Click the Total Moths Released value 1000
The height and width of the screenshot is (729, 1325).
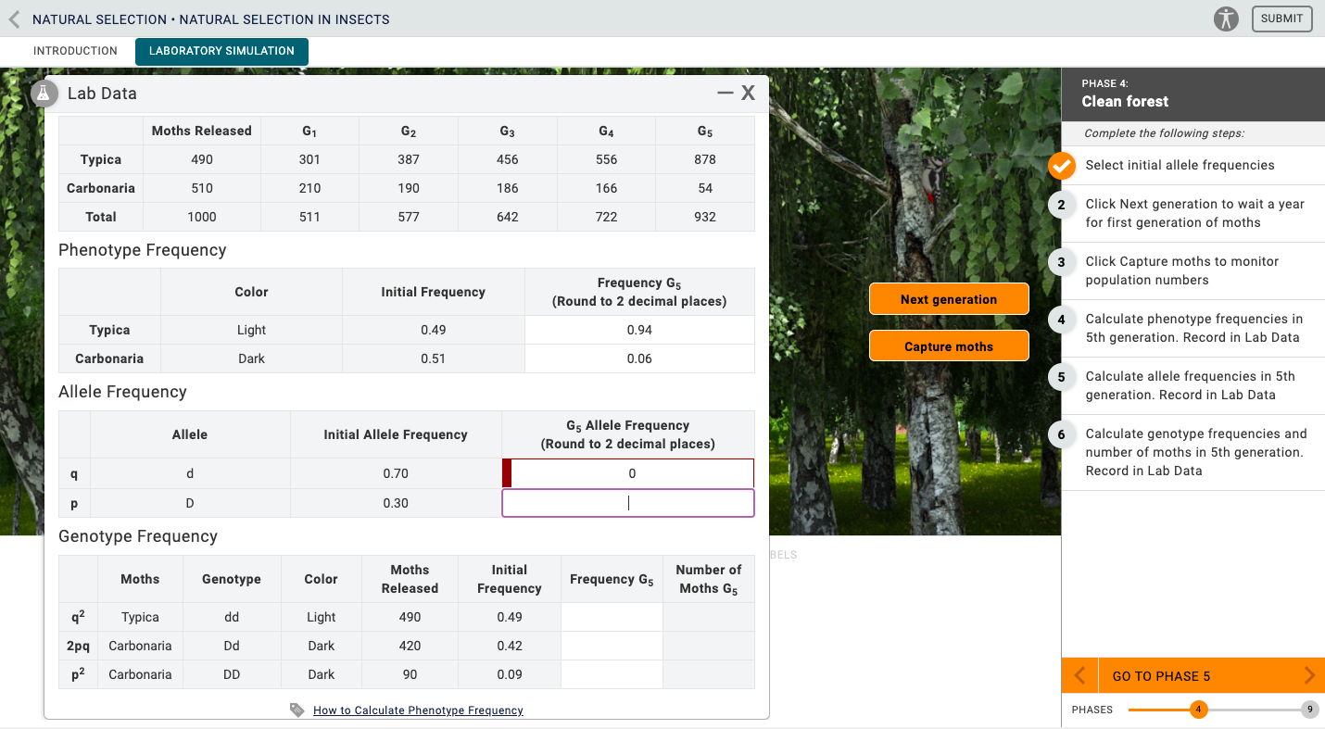(x=202, y=217)
